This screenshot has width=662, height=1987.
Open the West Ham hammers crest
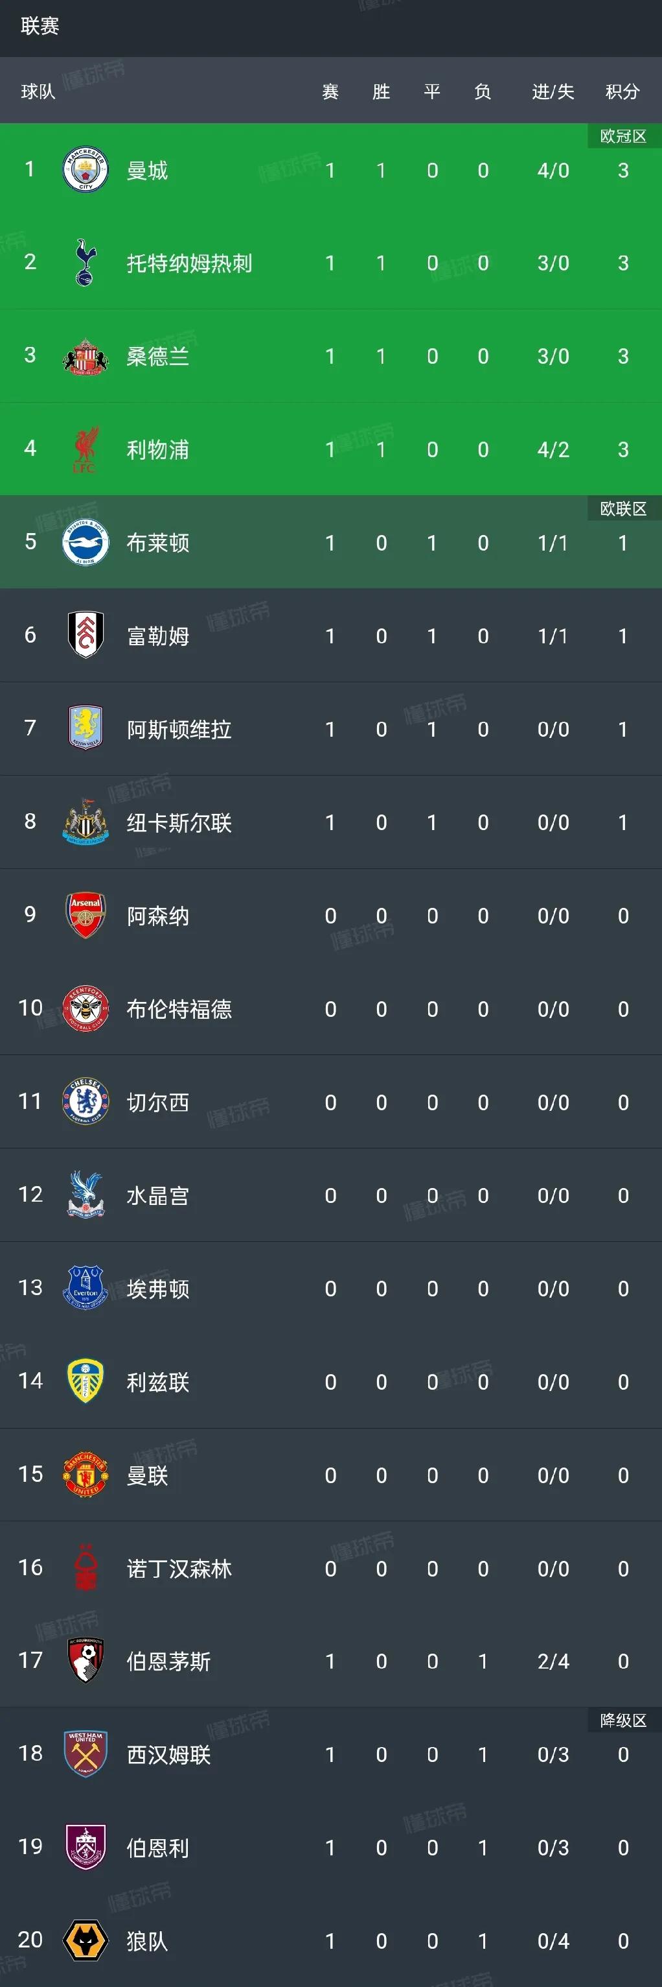pyautogui.click(x=86, y=1754)
